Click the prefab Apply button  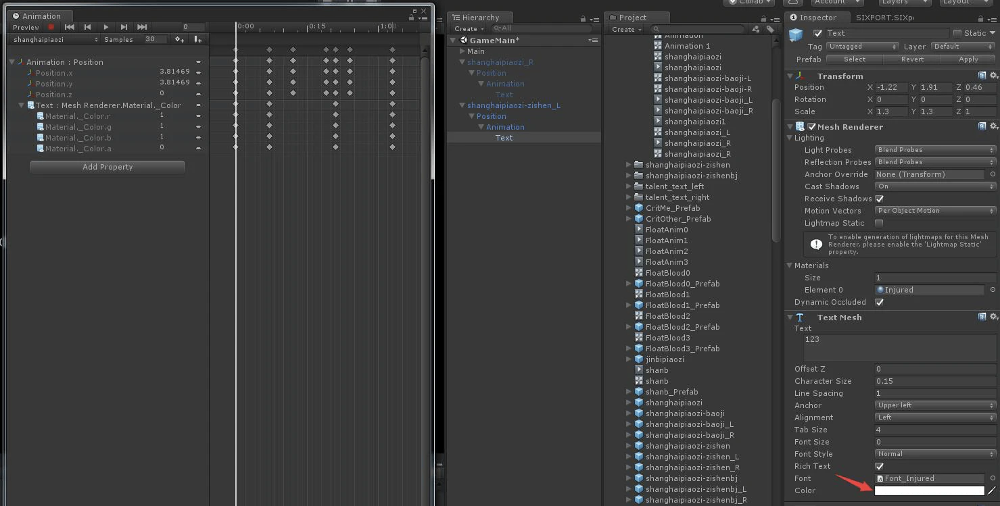pos(968,59)
